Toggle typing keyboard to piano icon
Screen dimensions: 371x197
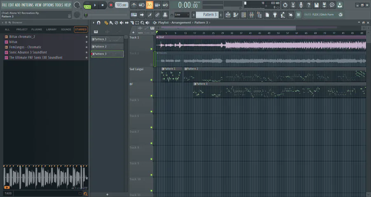(134, 15)
